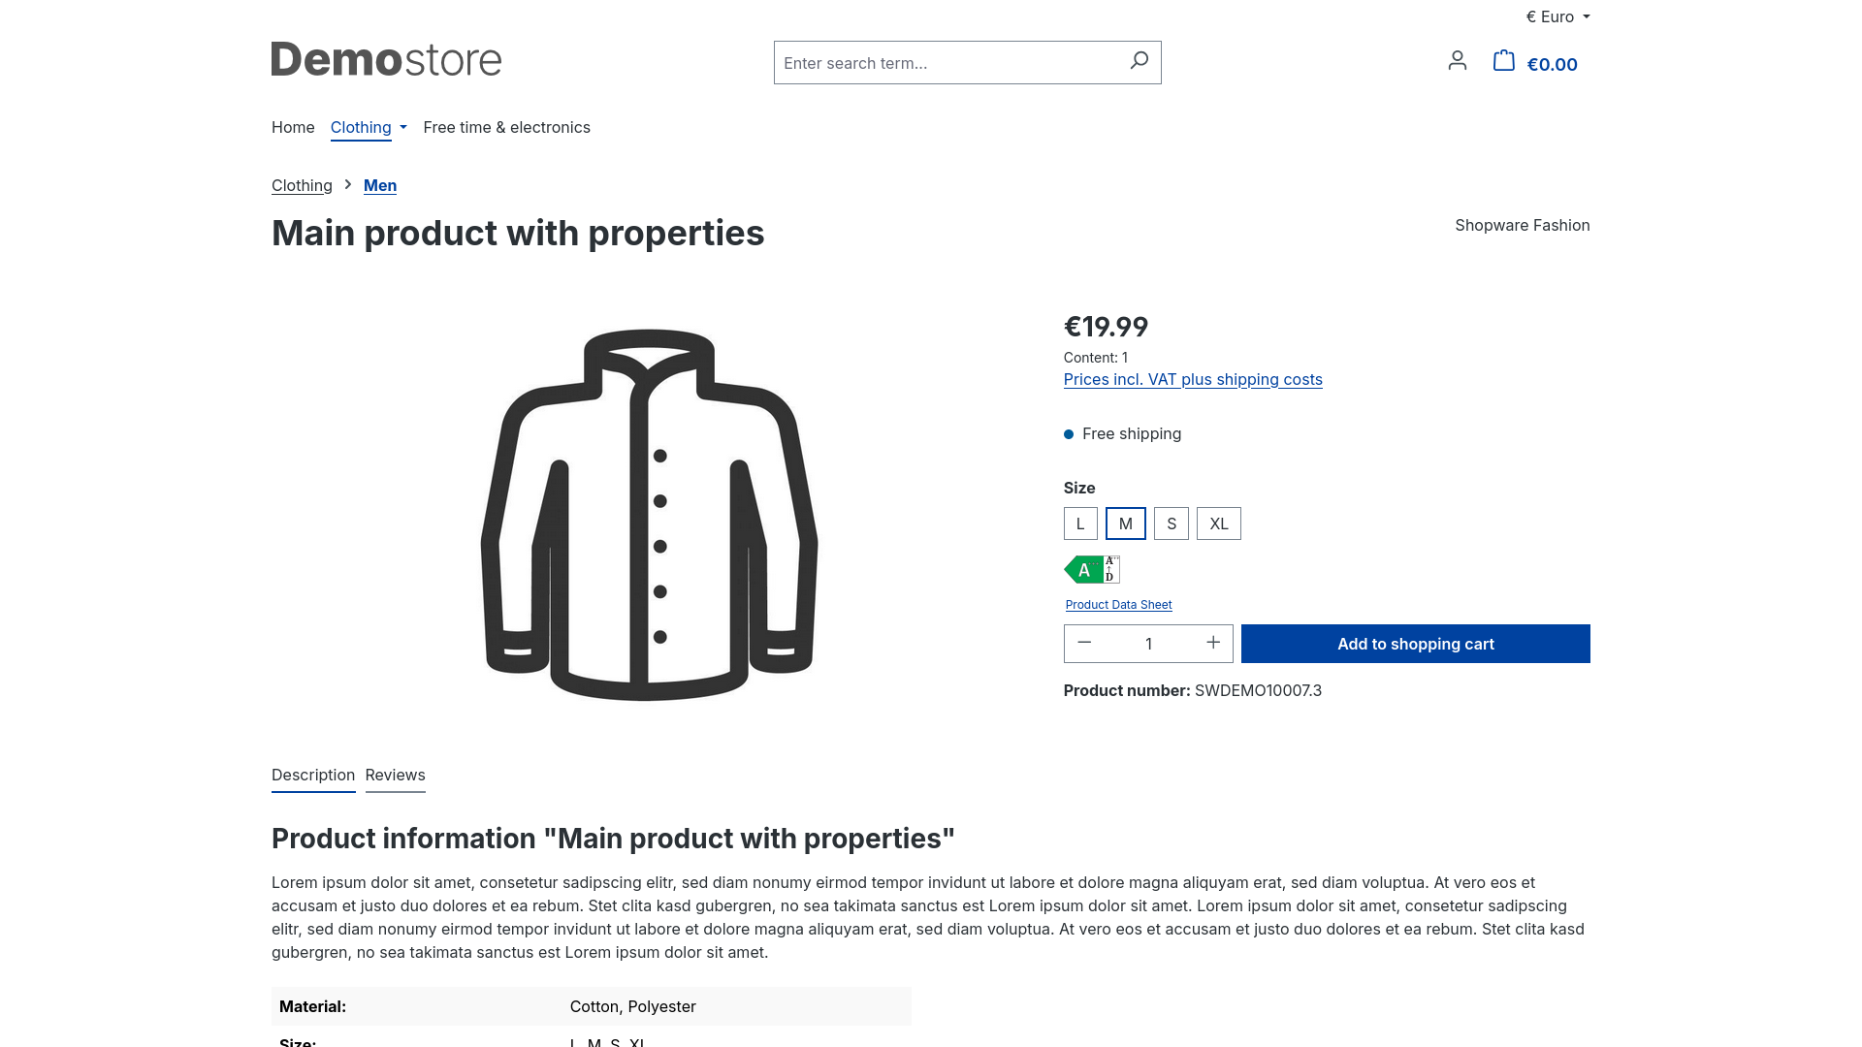The image size is (1862, 1047).
Task: Open the shopping bag cart icon
Action: pyautogui.click(x=1503, y=61)
